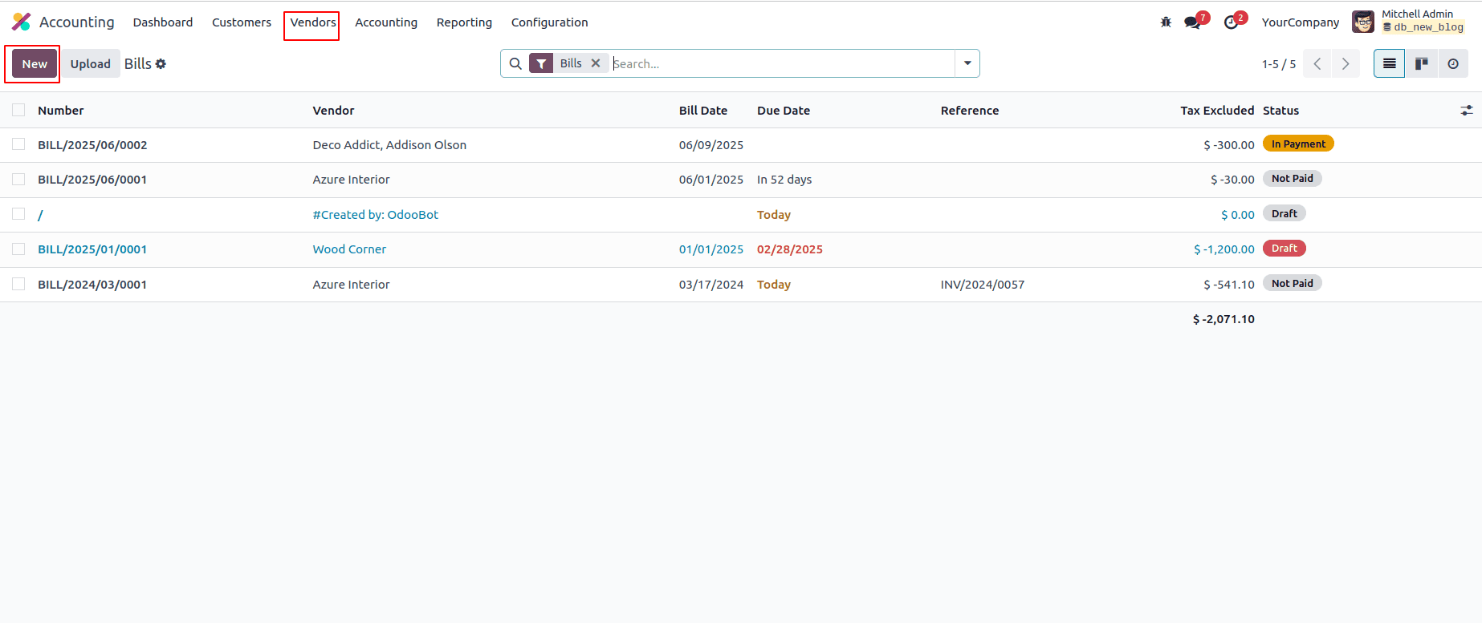The image size is (1482, 623).
Task: Switch to activity view
Action: point(1453,63)
